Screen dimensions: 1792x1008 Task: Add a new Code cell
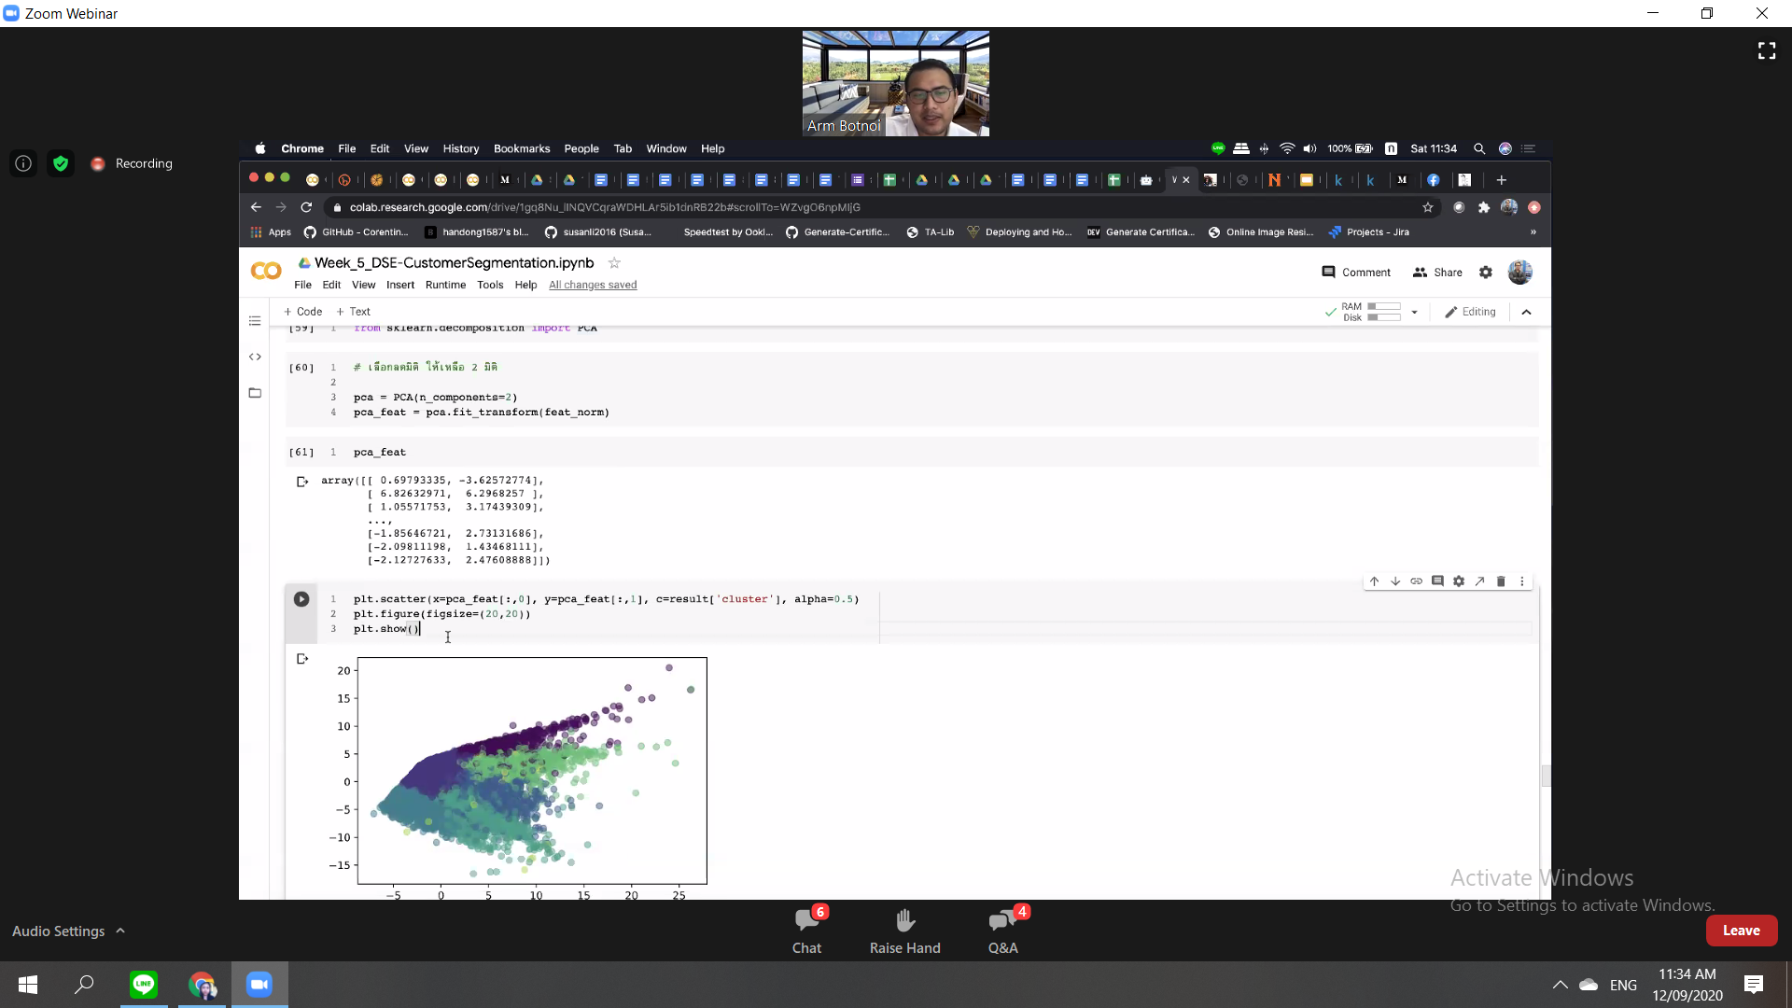(302, 312)
